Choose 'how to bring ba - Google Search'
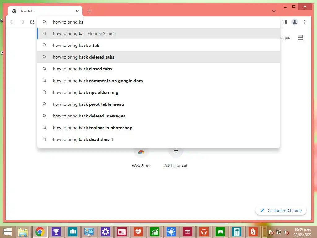The width and height of the screenshot is (317, 238). click(159, 33)
